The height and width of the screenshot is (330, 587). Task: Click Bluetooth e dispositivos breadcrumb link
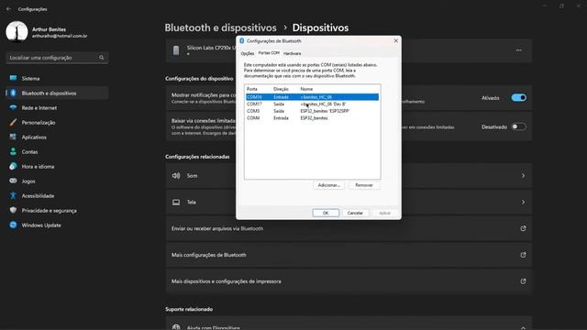click(x=220, y=27)
